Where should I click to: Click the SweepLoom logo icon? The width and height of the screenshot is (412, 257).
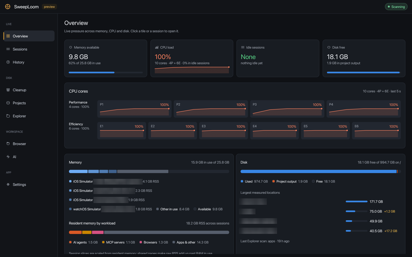8,7
